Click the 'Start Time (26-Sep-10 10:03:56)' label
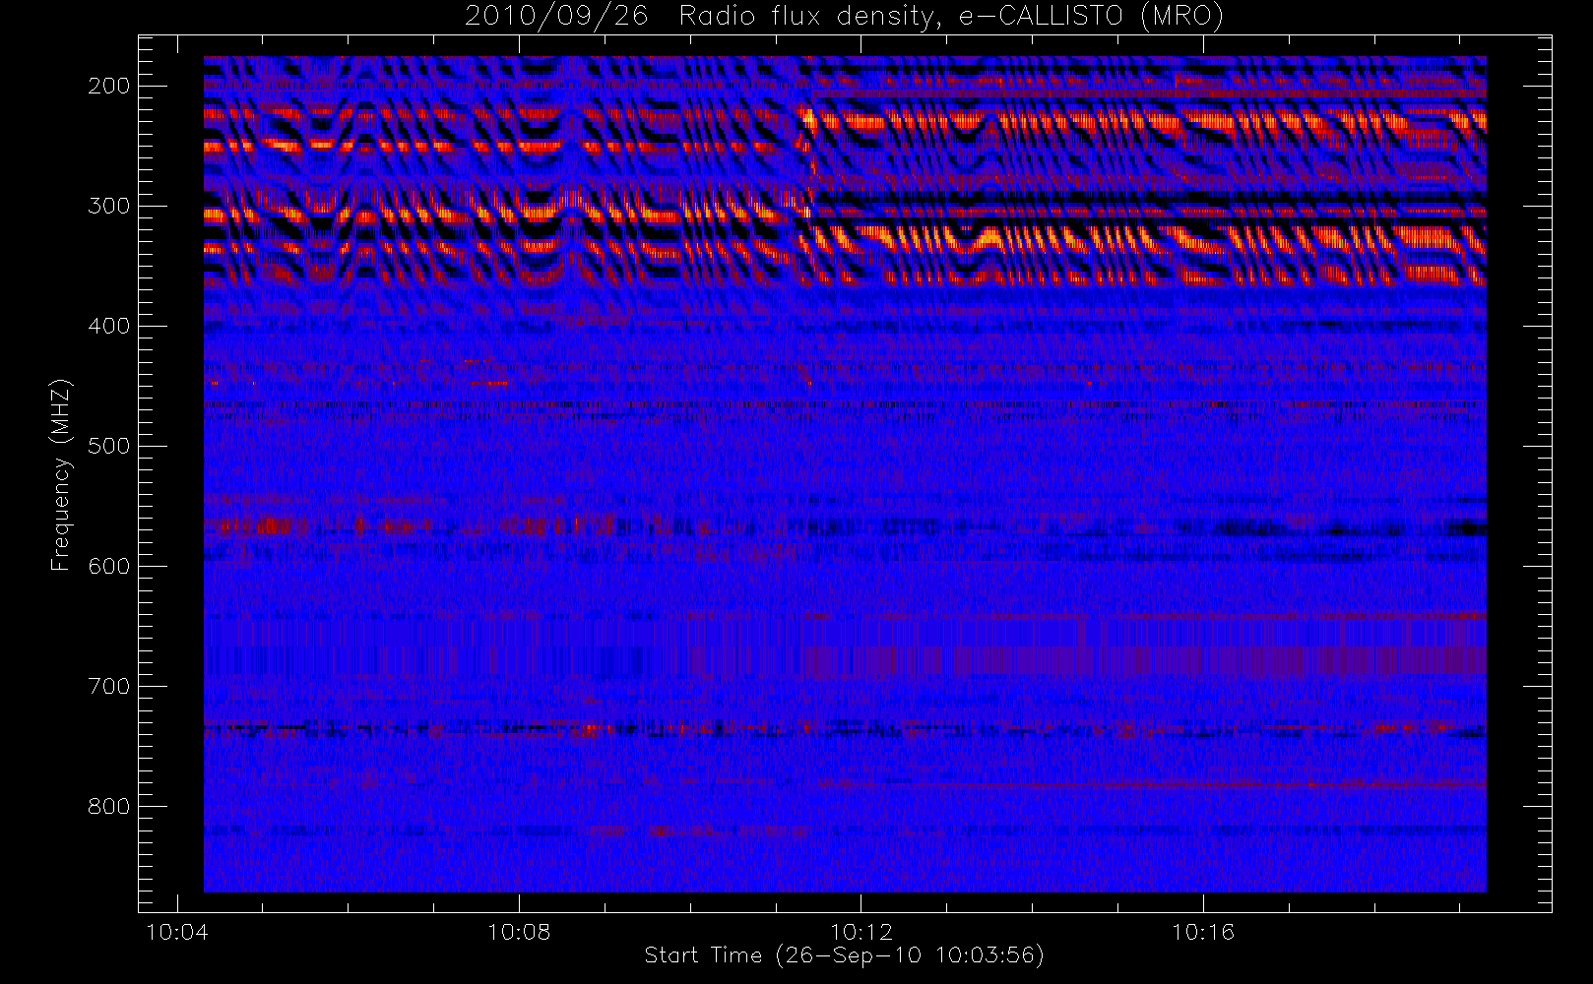1593x984 pixels. point(844,955)
